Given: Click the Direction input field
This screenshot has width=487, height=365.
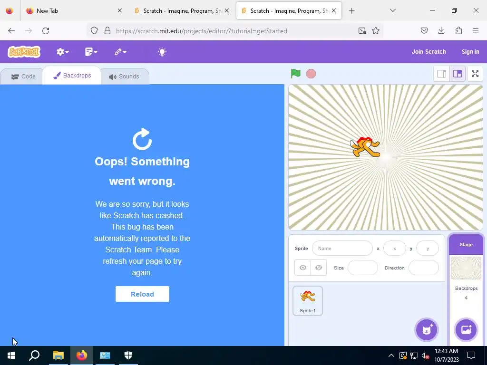Looking at the screenshot, I should point(424,268).
